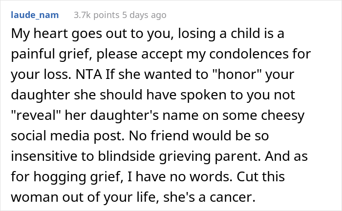Click the words 'spoken to you not'
Viewport: 342px width, 211px height.
[237, 95]
